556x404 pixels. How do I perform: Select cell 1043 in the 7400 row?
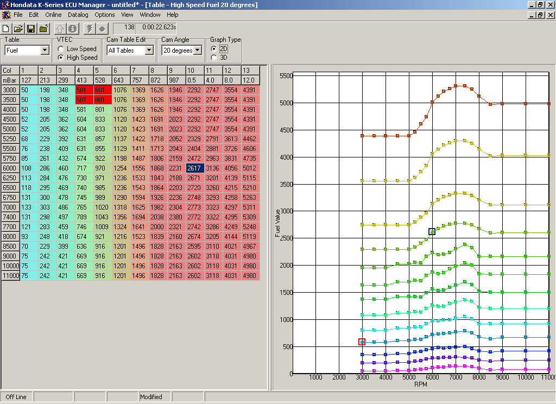click(x=103, y=217)
